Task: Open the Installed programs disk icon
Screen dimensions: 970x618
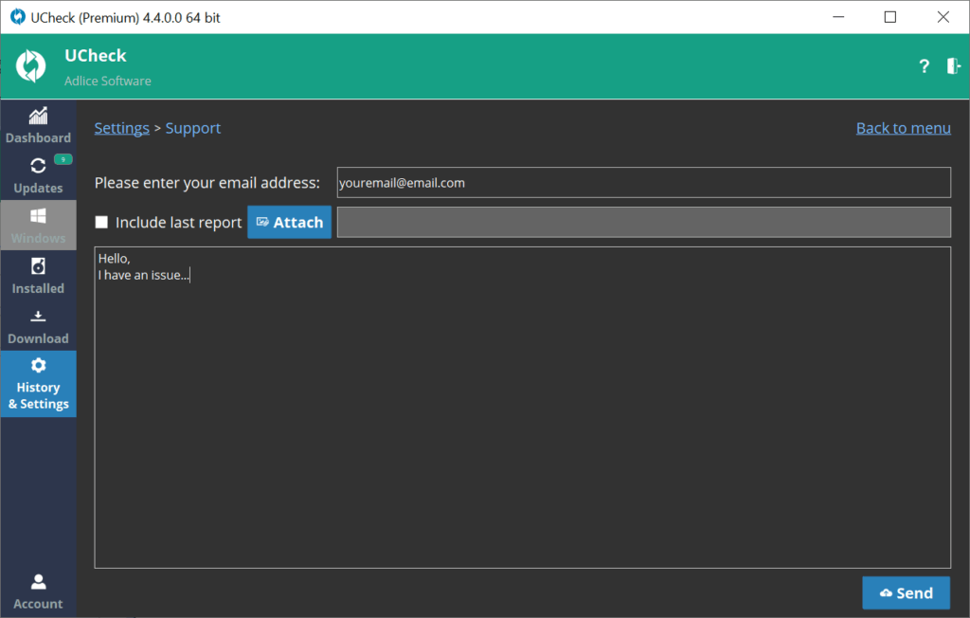Action: click(38, 266)
